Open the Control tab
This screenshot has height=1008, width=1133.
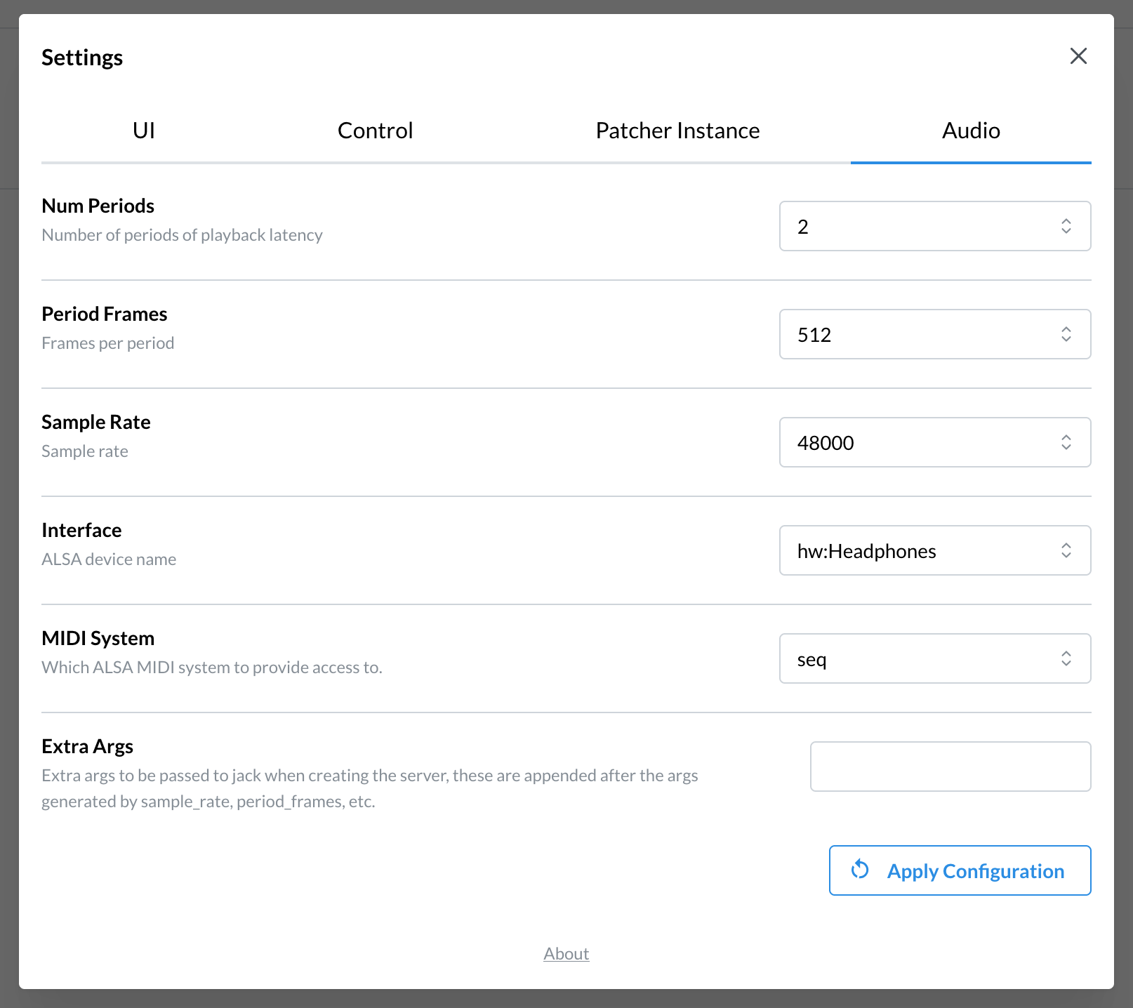375,131
